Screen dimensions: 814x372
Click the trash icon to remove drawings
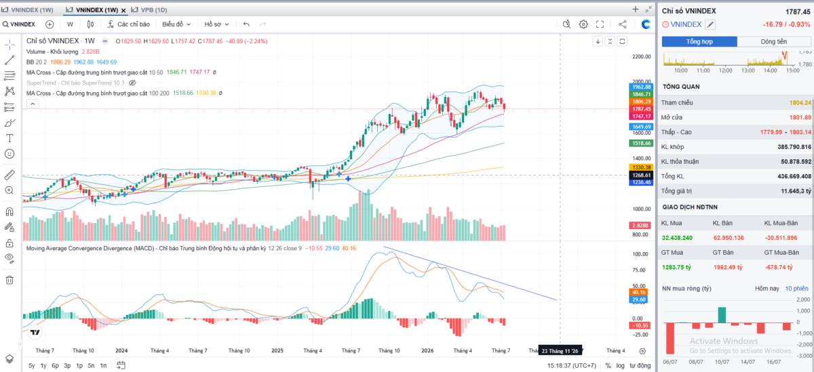(9, 279)
